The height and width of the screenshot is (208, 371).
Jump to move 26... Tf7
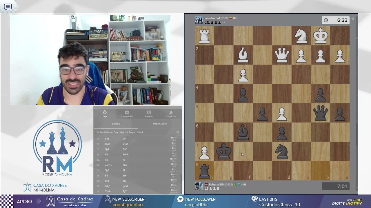pyautogui.click(x=124, y=181)
